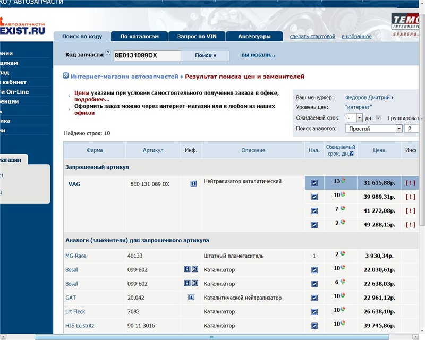
Task: Click warning [!] mark for 39 989,31р. offer
Action: click(410, 197)
